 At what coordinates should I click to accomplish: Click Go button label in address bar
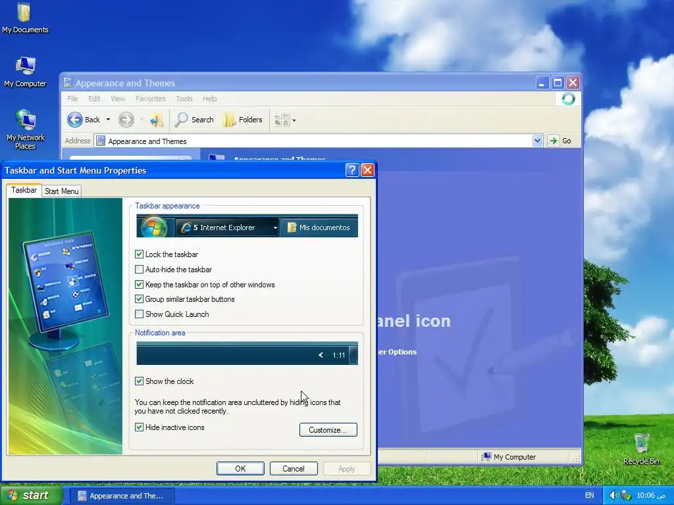pos(567,141)
